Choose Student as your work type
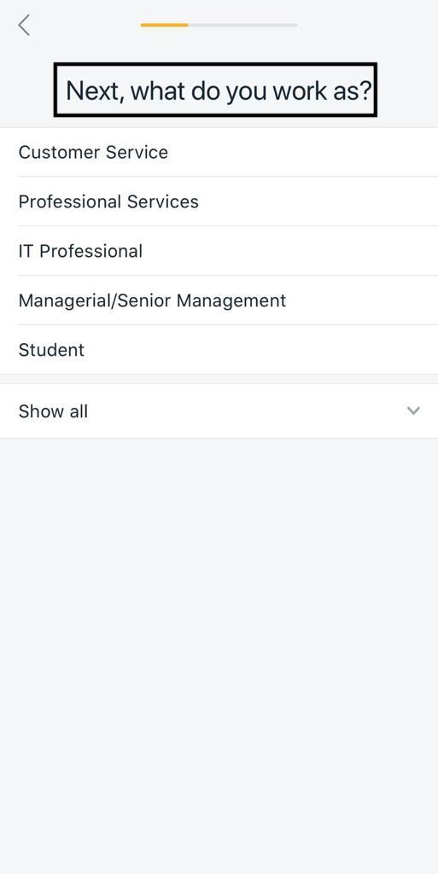The image size is (438, 874). [x=219, y=349]
